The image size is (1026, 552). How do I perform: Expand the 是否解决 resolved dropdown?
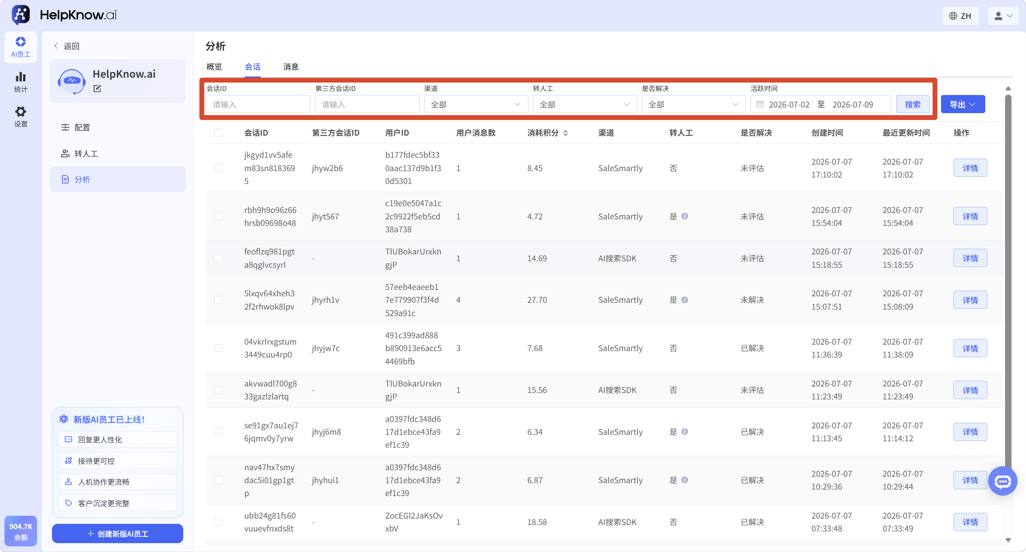click(693, 104)
